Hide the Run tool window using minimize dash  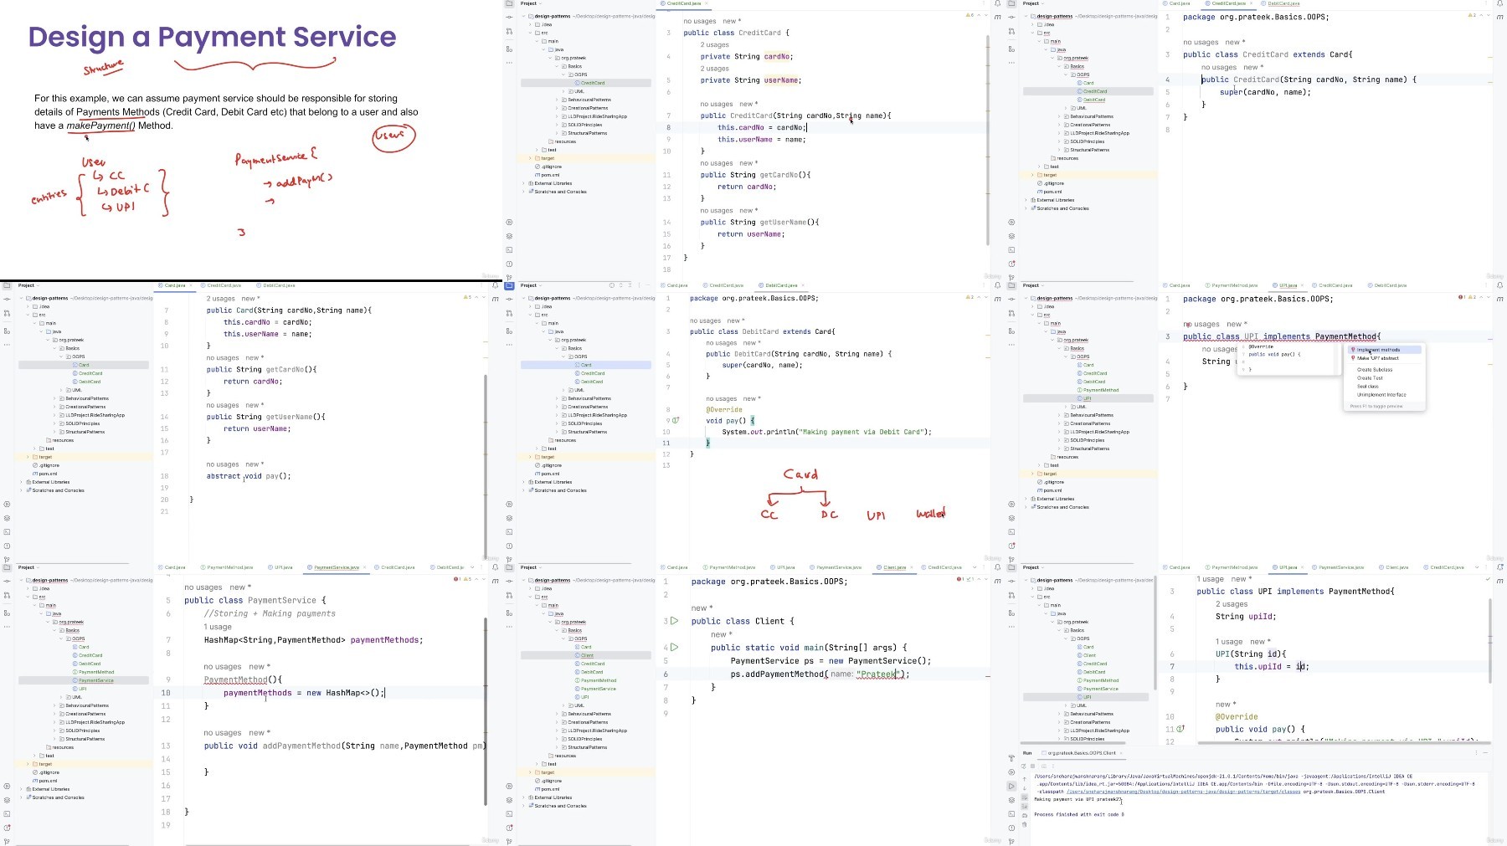[x=1487, y=752]
